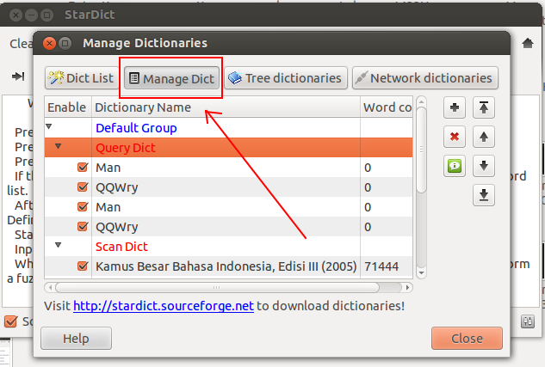This screenshot has height=367, width=545.
Task: Click the vertical scrollbar thumb
Action: pyautogui.click(x=421, y=150)
